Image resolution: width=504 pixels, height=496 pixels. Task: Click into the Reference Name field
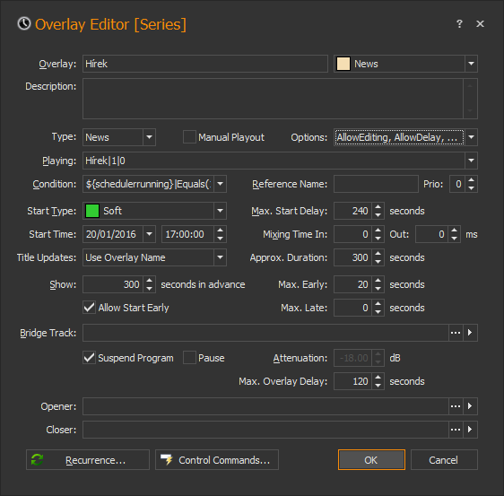[376, 184]
